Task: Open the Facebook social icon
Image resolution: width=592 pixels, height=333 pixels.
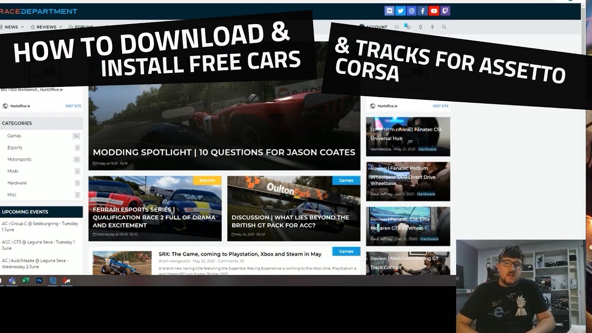Action: (x=423, y=11)
